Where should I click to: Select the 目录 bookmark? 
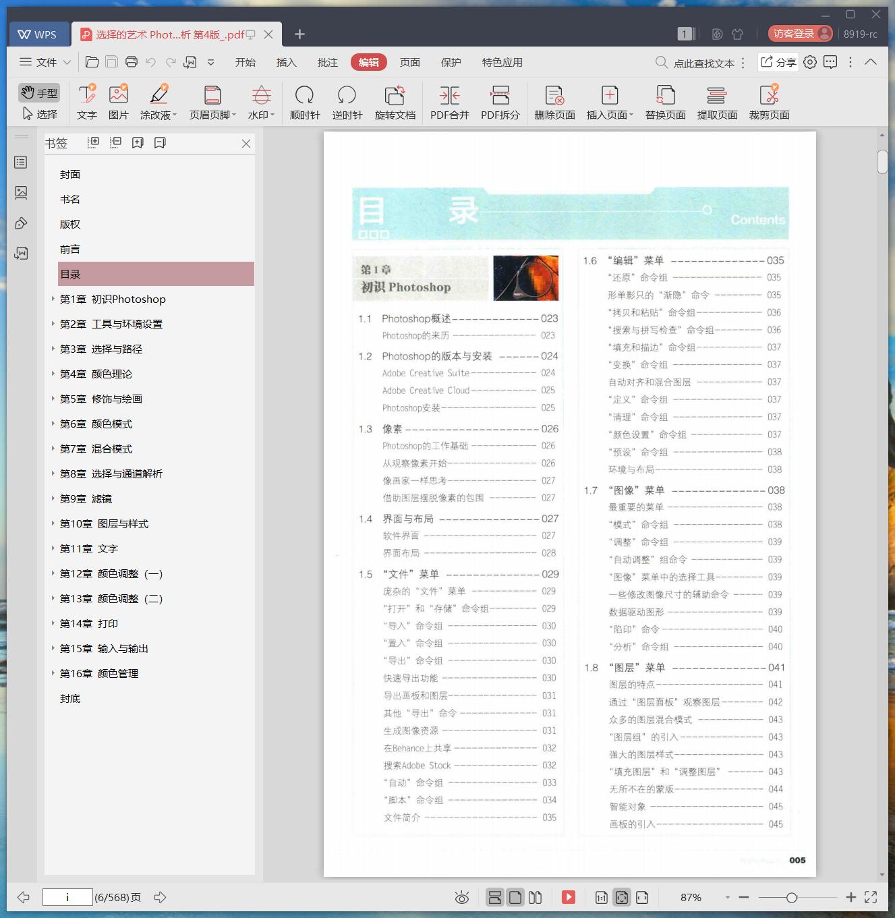(156, 274)
